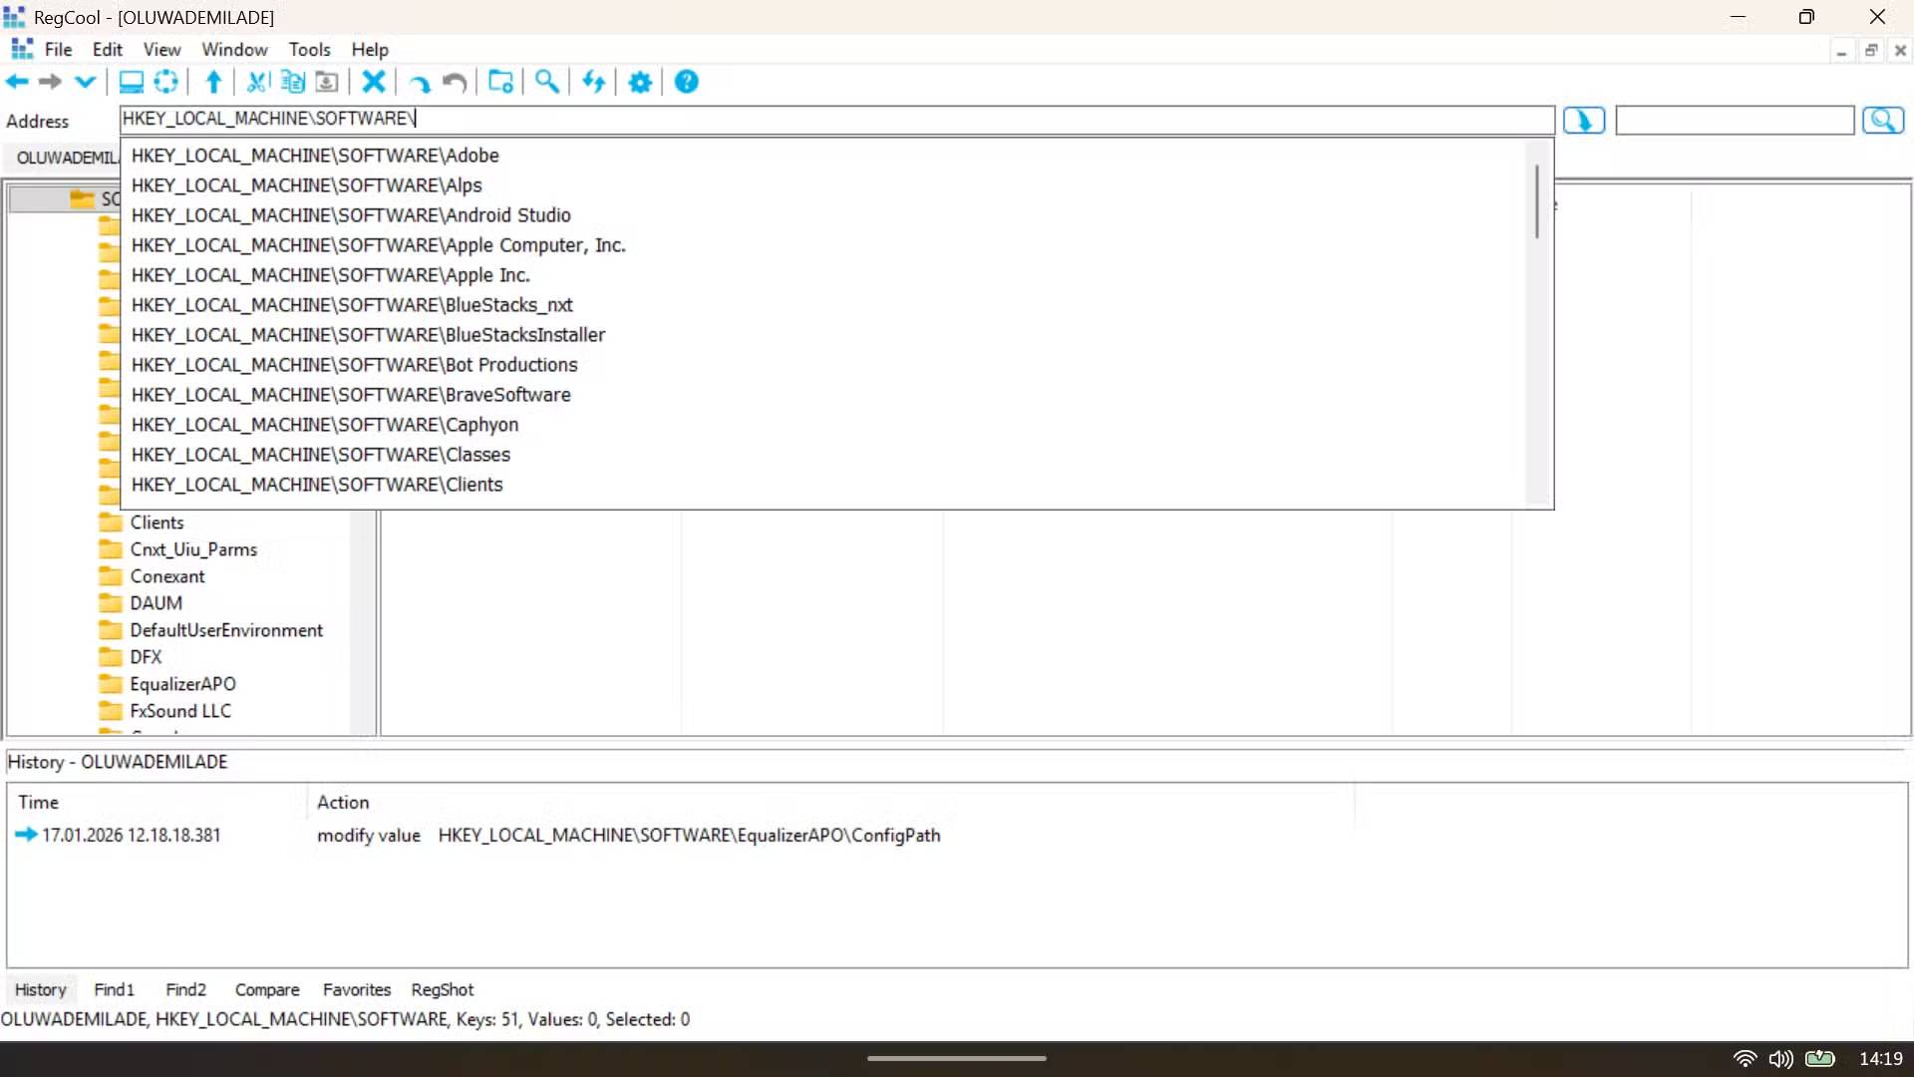Screen dimensions: 1914x1077
Task: Open the navigation history dropdown chevron
Action: [x=85, y=82]
